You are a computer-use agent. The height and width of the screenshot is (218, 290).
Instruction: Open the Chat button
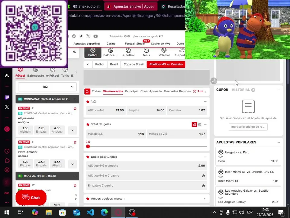31,197
